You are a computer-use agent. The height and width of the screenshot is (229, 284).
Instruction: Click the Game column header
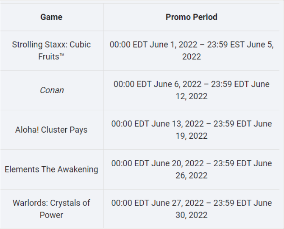tap(51, 17)
